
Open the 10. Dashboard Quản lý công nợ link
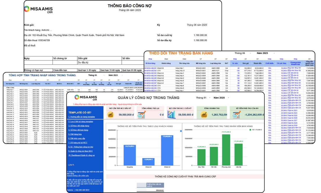click(x=82, y=155)
